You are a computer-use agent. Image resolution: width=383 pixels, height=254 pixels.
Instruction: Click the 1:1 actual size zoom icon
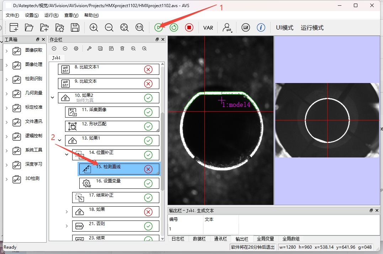139,27
